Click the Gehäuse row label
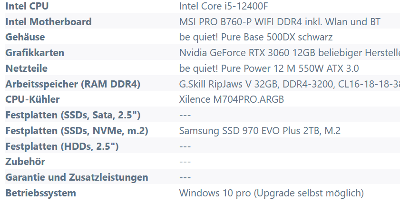Screen dimensions: 400x204 (25, 37)
